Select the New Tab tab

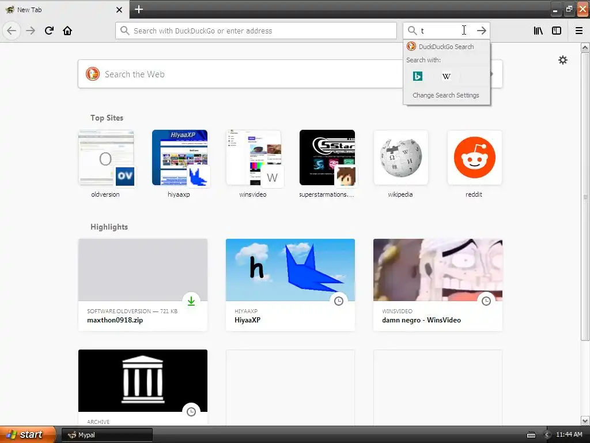point(64,10)
